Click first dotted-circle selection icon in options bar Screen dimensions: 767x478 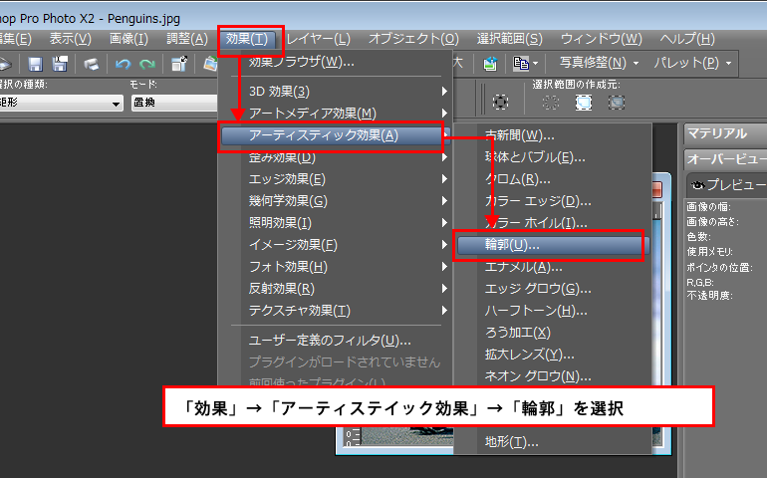point(500,103)
